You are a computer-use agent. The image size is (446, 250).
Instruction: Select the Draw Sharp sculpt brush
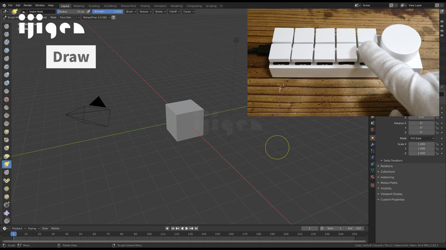click(x=7, y=34)
